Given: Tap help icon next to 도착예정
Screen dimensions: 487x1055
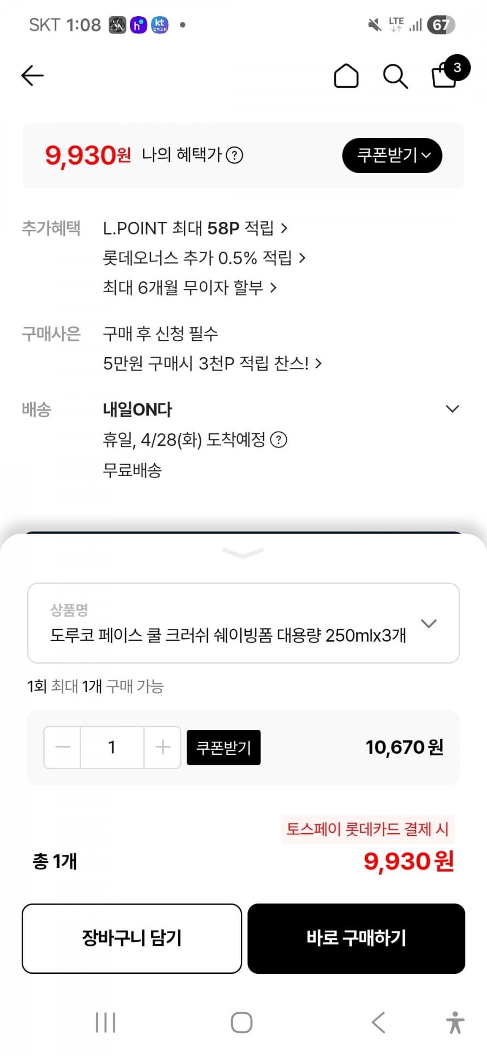Looking at the screenshot, I should [279, 439].
